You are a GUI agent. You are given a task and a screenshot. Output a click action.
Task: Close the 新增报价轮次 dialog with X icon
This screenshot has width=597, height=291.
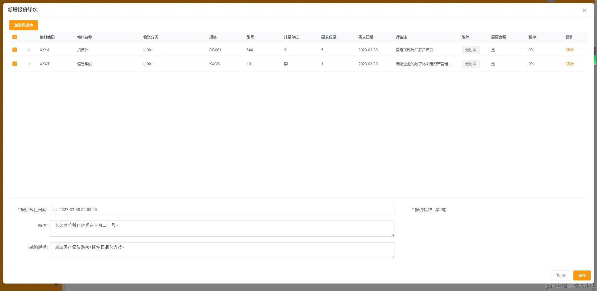point(585,10)
